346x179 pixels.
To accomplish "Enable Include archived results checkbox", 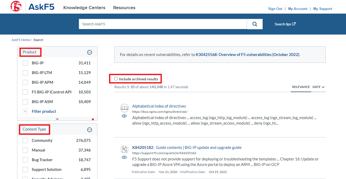I will (x=116, y=79).
